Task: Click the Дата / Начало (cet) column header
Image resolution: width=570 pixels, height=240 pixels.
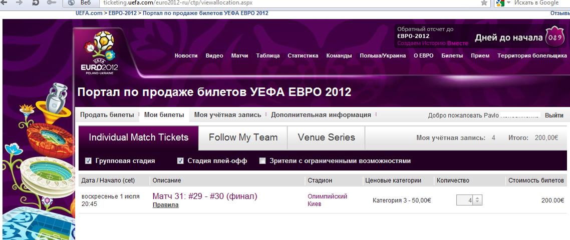Action: tap(108, 180)
